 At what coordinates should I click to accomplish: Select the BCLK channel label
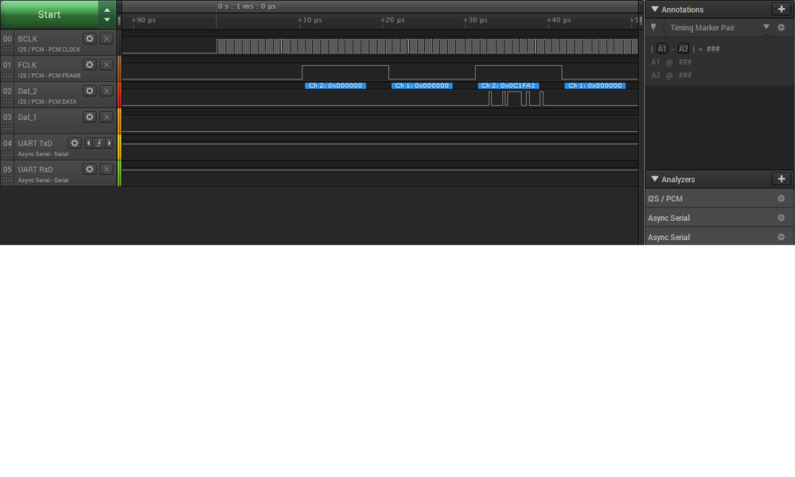pos(28,39)
